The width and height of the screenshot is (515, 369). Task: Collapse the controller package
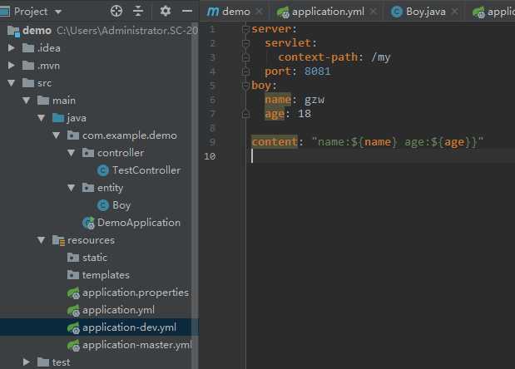tap(71, 153)
